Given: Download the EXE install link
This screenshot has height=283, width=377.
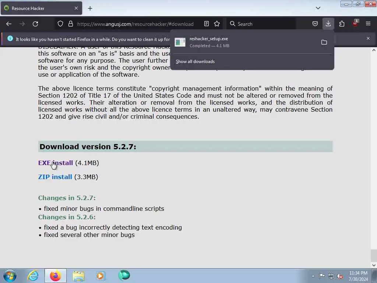Looking at the screenshot, I should click(55, 163).
